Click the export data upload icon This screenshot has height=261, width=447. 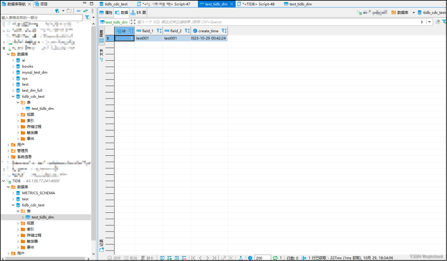241,258
